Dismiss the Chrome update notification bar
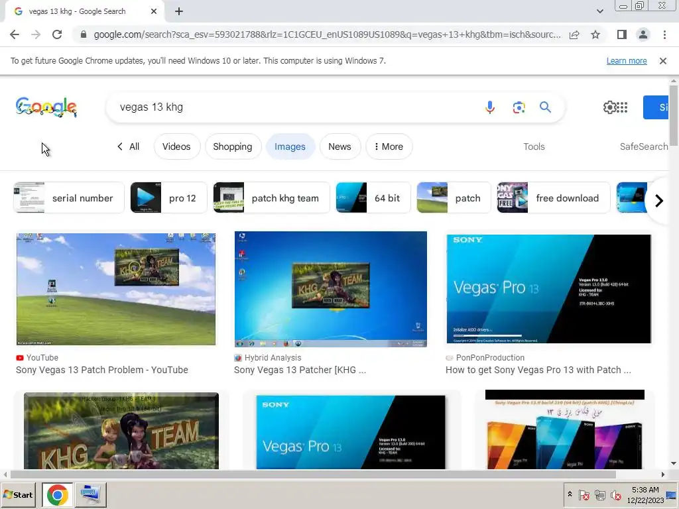The width and height of the screenshot is (679, 509). click(663, 61)
